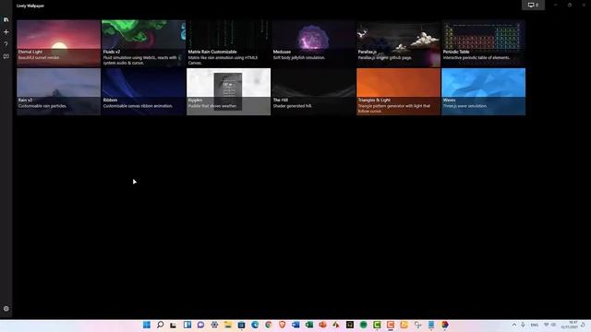
Task: Open the Library icon in sidebar
Action: (x=6, y=19)
